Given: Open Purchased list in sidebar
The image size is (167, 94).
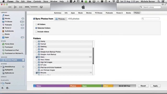Looking at the screenshot, I should tap(9, 47).
